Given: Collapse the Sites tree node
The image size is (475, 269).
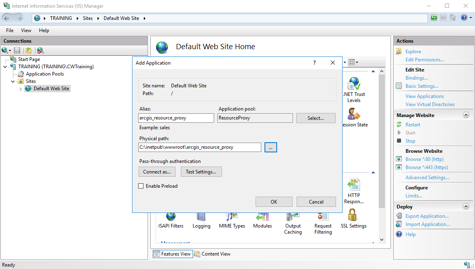Looking at the screenshot, I should (13, 81).
